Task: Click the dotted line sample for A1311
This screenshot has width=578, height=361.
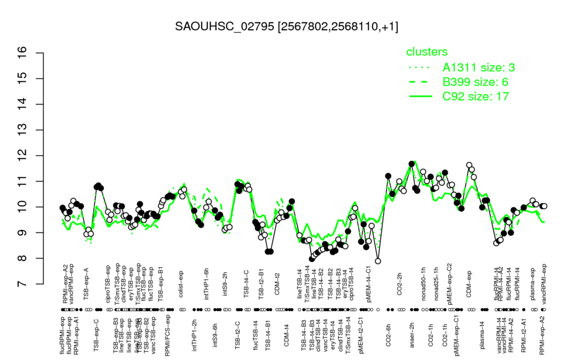Action: point(420,68)
